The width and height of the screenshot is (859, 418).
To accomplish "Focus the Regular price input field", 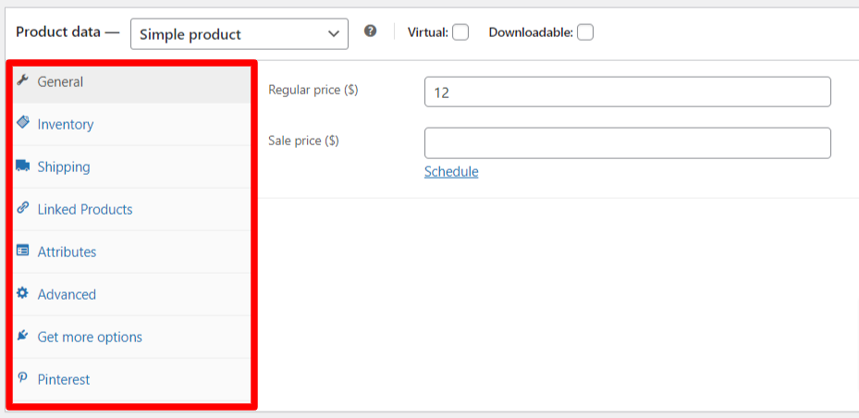I will (x=627, y=92).
